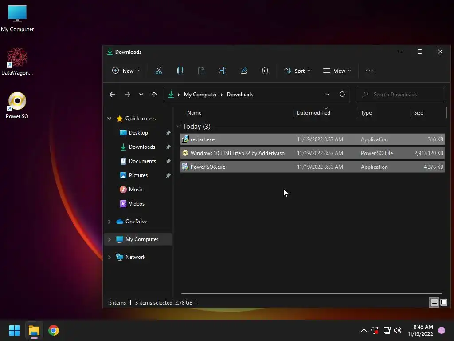This screenshot has height=341, width=454.
Task: Switch to details view icon in status bar
Action: coord(434,303)
